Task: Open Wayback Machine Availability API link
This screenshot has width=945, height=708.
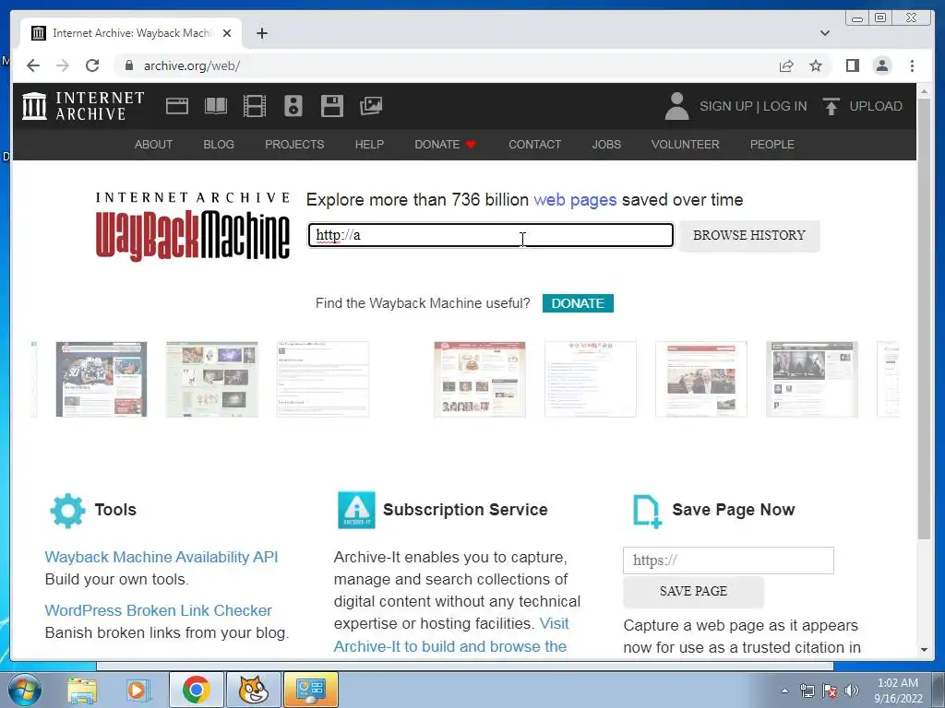Action: 161,557
